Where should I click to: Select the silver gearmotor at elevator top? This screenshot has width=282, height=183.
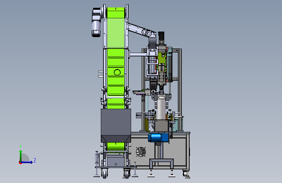[97, 22]
